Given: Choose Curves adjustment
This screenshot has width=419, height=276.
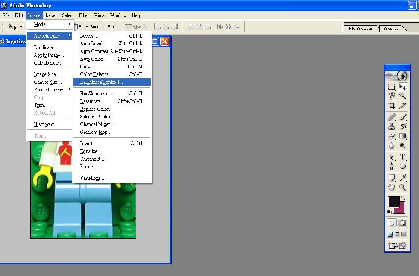Looking at the screenshot, I should tap(112, 67).
